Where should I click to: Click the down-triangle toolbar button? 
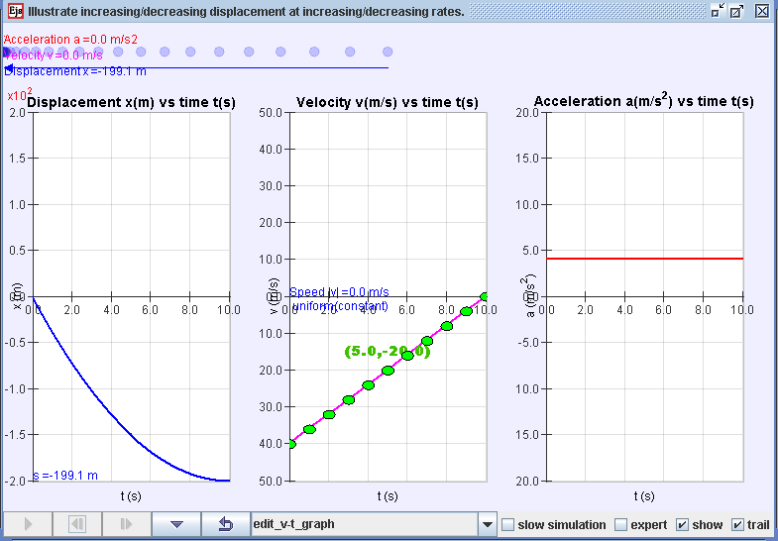coord(176,523)
